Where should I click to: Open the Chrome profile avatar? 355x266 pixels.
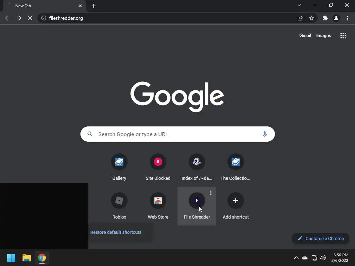coord(336,18)
